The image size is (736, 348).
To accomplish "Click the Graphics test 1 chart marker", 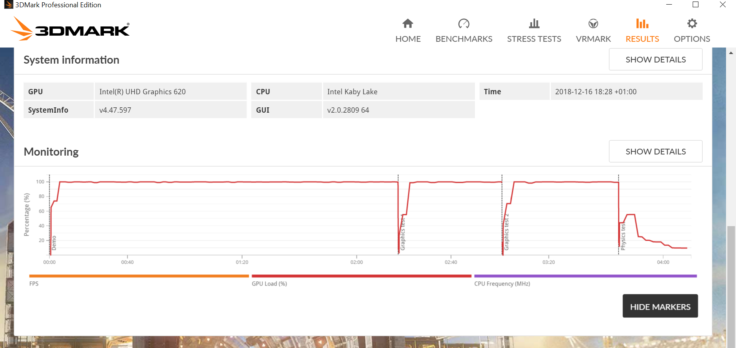I will (x=402, y=233).
